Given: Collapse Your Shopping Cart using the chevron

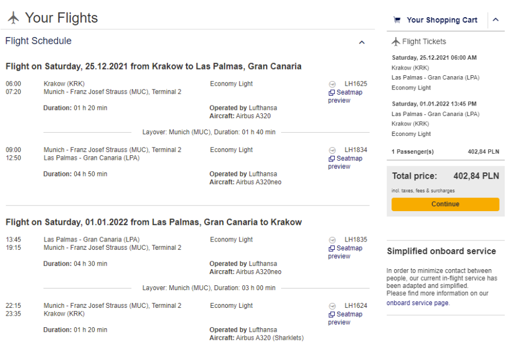Looking at the screenshot, I should pyautogui.click(x=495, y=20).
